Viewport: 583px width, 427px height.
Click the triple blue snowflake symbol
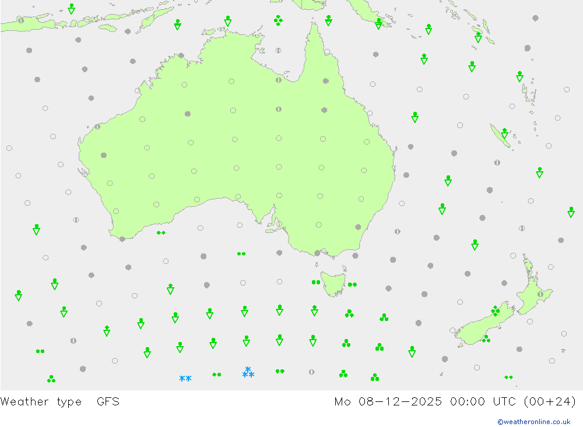pyautogui.click(x=248, y=372)
